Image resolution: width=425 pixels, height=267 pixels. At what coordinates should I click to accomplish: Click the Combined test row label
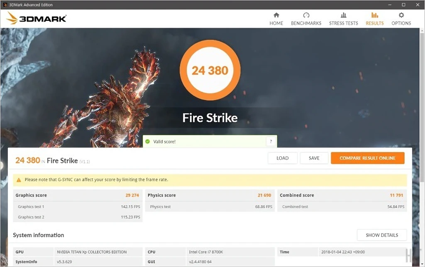(295, 206)
